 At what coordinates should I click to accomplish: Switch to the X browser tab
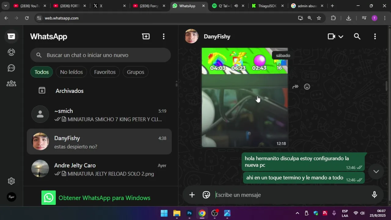click(109, 6)
